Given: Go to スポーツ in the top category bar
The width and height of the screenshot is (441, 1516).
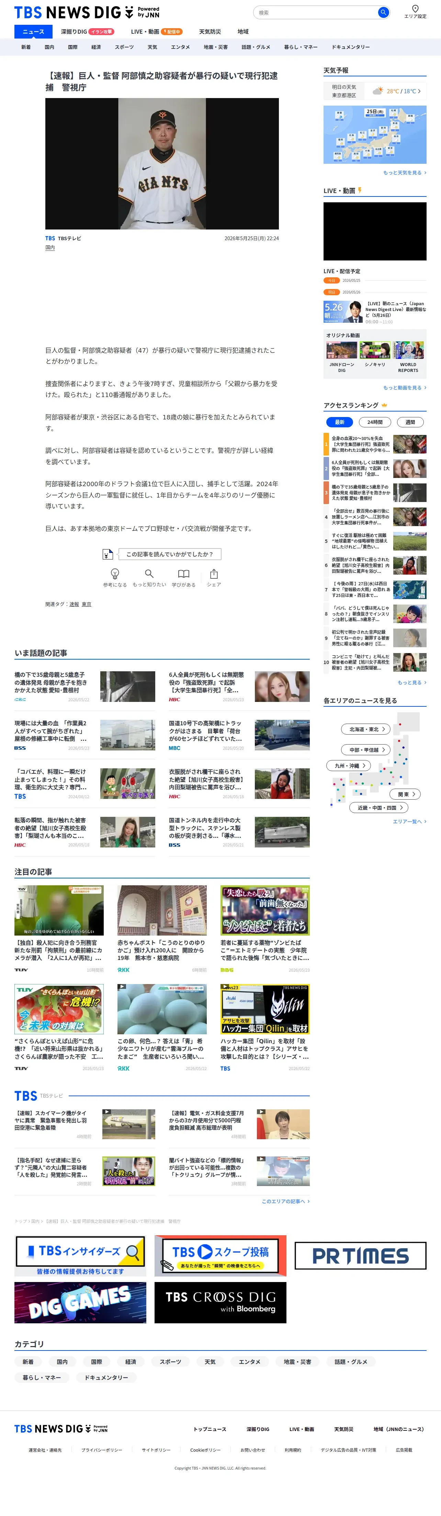Looking at the screenshot, I should click(x=124, y=47).
